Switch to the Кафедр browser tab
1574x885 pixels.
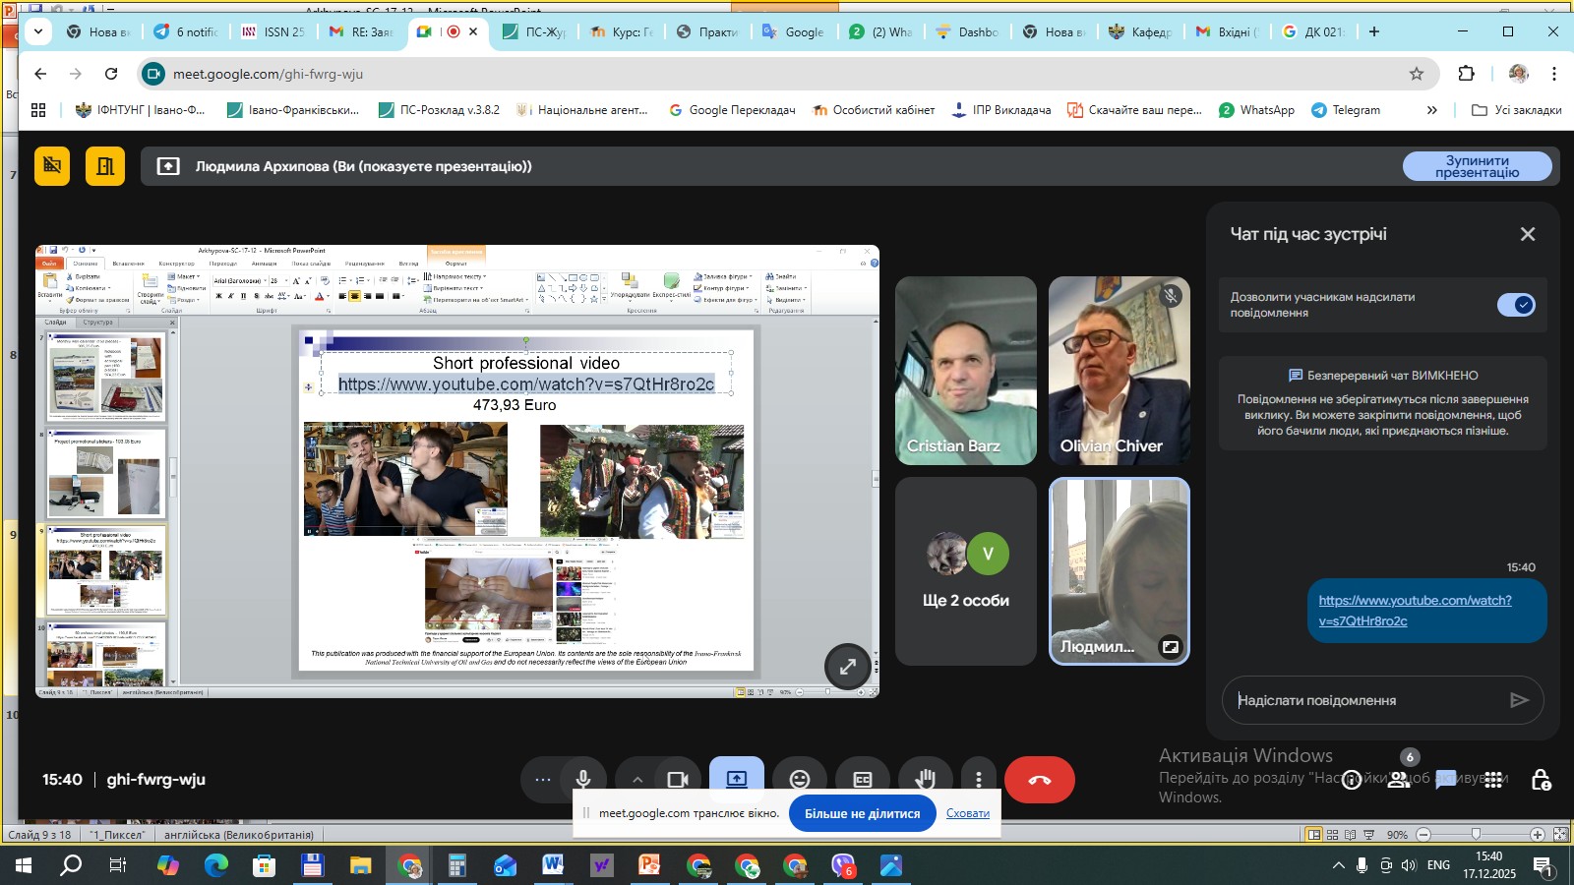(1139, 31)
